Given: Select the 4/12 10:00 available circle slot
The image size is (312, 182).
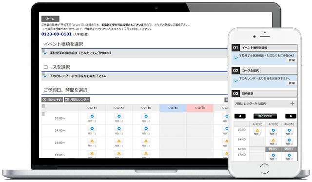Looking at the screenshot, I should pyautogui.click(x=92, y=116).
